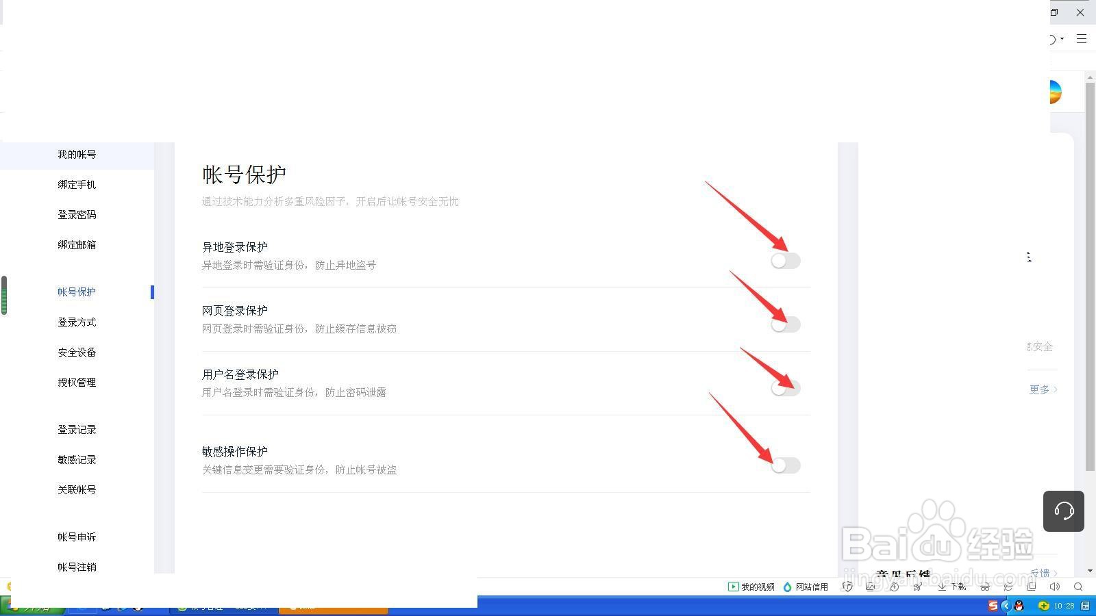Click the Sogou input method tray icon
Viewport: 1096px width, 616px height.
pos(993,606)
